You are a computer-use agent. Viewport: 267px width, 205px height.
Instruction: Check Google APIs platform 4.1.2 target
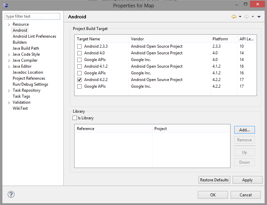pyautogui.click(x=79, y=73)
